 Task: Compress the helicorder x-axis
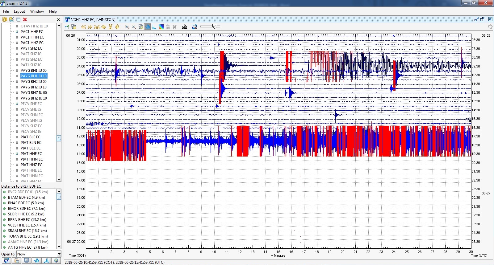coord(97,27)
